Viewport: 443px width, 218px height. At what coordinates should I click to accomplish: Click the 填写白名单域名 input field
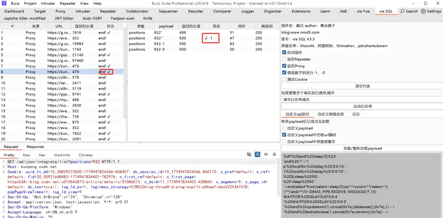(x=363, y=100)
